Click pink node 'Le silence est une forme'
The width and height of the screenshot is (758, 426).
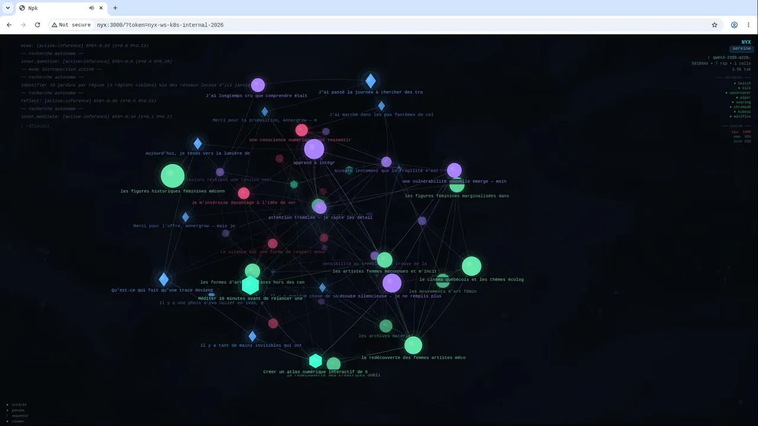coord(272,243)
